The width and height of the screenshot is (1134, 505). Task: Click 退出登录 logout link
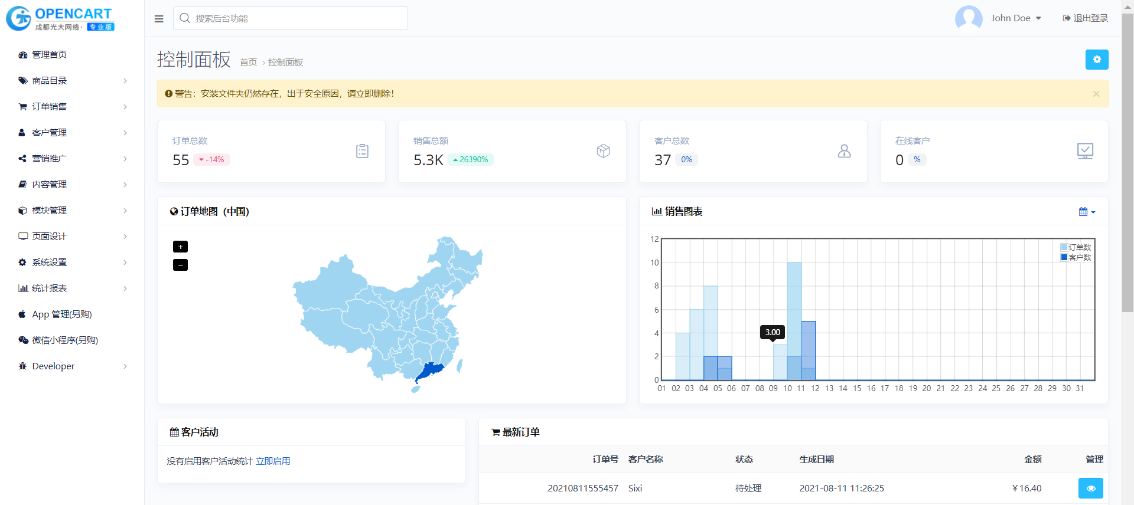coord(1086,18)
